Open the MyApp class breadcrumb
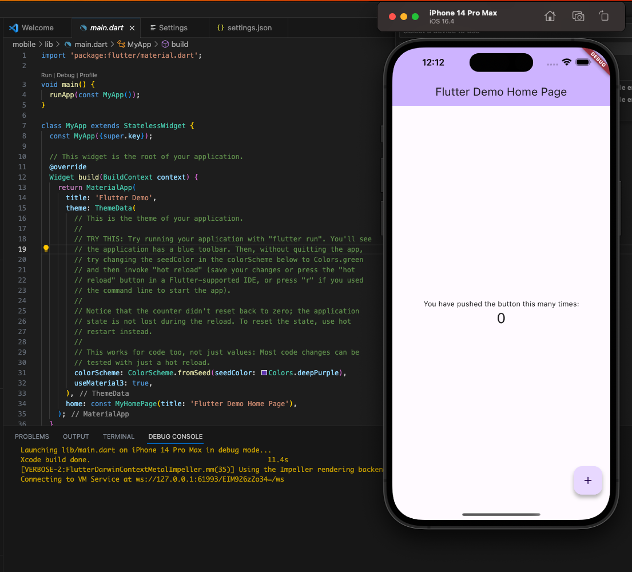Screen dimensions: 632x572 click(x=139, y=45)
